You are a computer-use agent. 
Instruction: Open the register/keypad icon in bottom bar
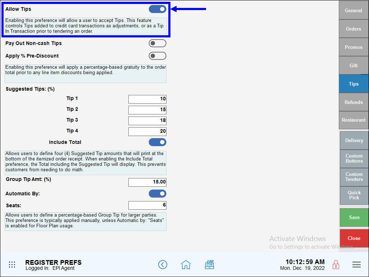pyautogui.click(x=210, y=264)
